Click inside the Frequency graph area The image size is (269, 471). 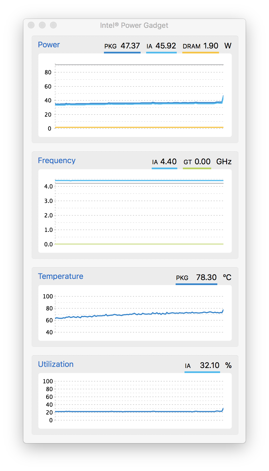[x=135, y=211]
